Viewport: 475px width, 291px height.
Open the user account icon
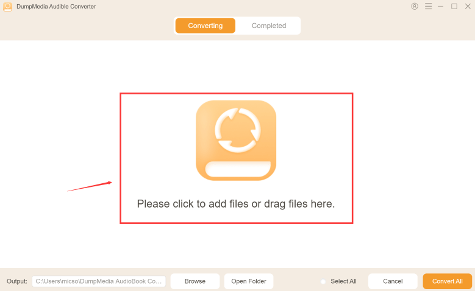click(x=415, y=6)
